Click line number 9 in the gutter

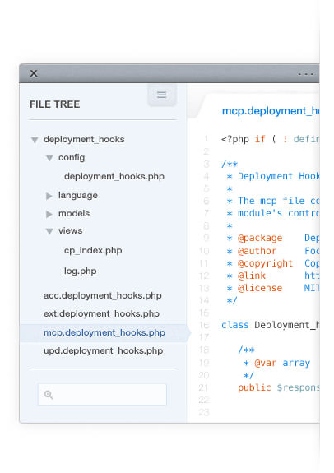(x=206, y=238)
